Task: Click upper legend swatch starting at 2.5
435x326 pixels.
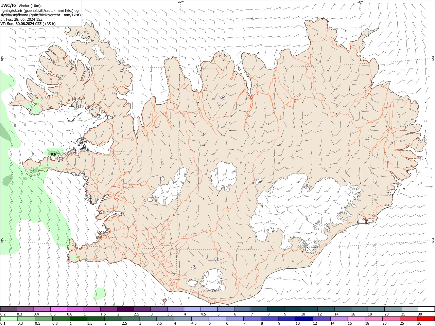Action: (x=142, y=309)
